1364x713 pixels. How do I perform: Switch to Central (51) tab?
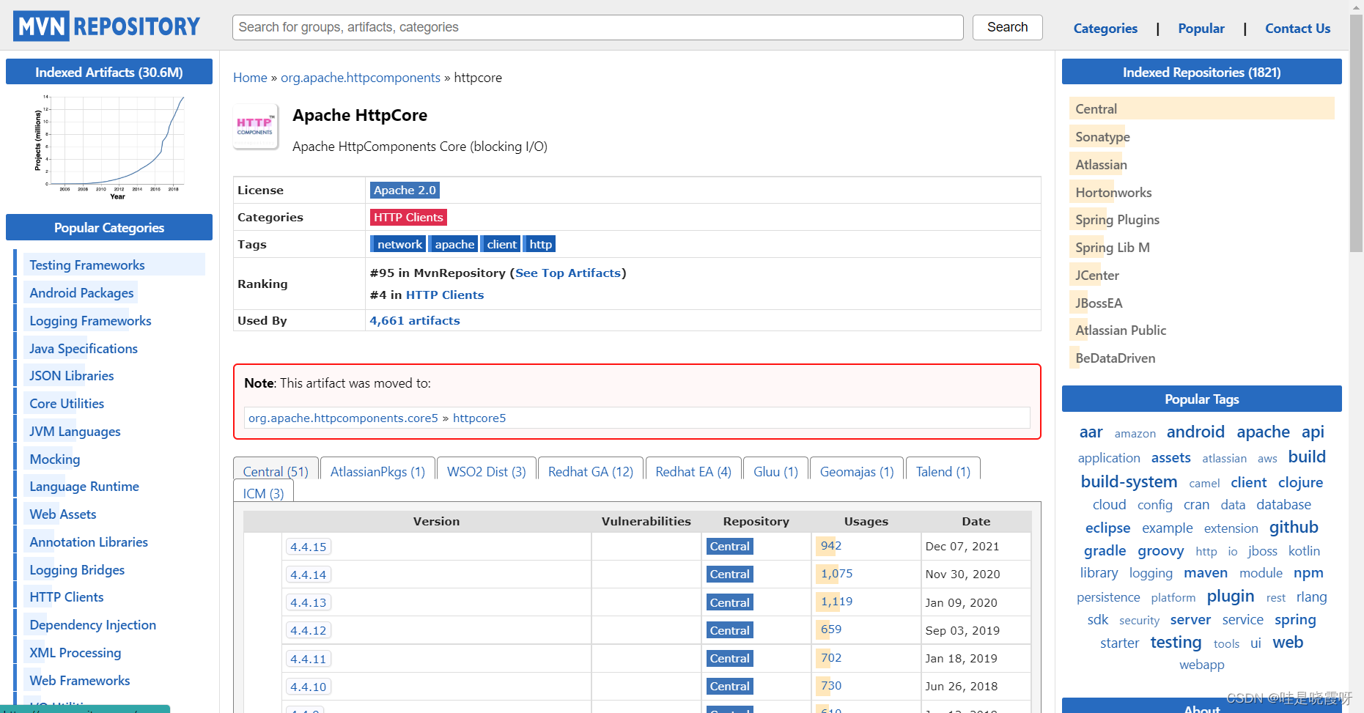[276, 471]
